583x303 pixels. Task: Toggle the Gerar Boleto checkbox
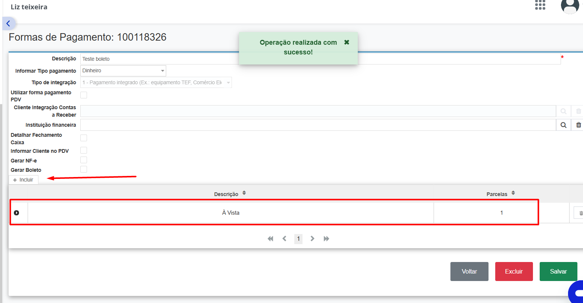(84, 169)
